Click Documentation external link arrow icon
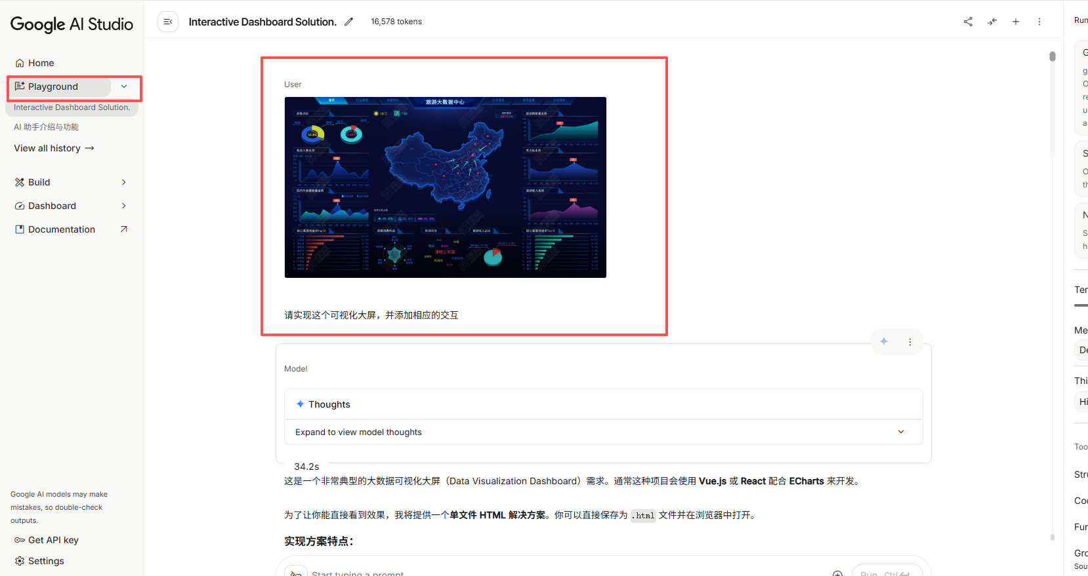 click(124, 229)
